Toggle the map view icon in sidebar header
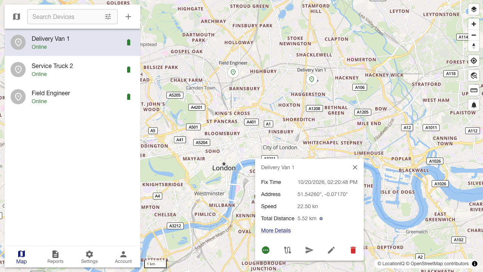Screen dimensions: 483x272 [16, 17]
